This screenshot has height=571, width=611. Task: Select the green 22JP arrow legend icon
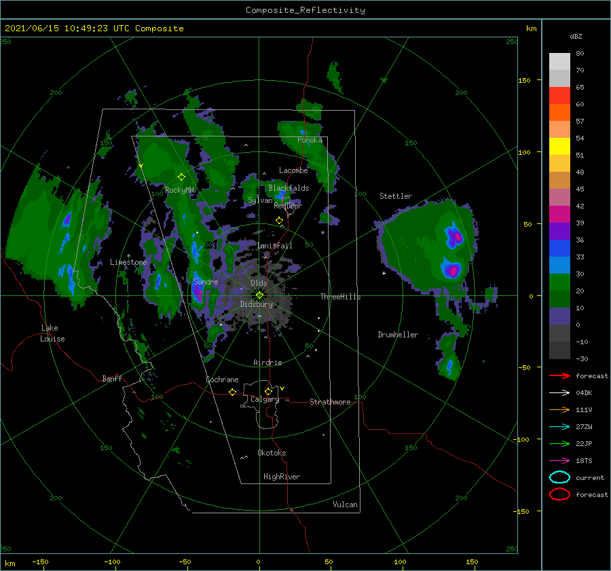pos(559,443)
